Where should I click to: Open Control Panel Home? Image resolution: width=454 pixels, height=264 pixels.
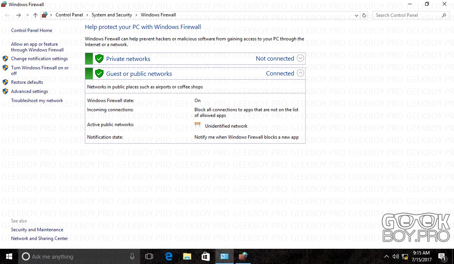[x=32, y=30]
